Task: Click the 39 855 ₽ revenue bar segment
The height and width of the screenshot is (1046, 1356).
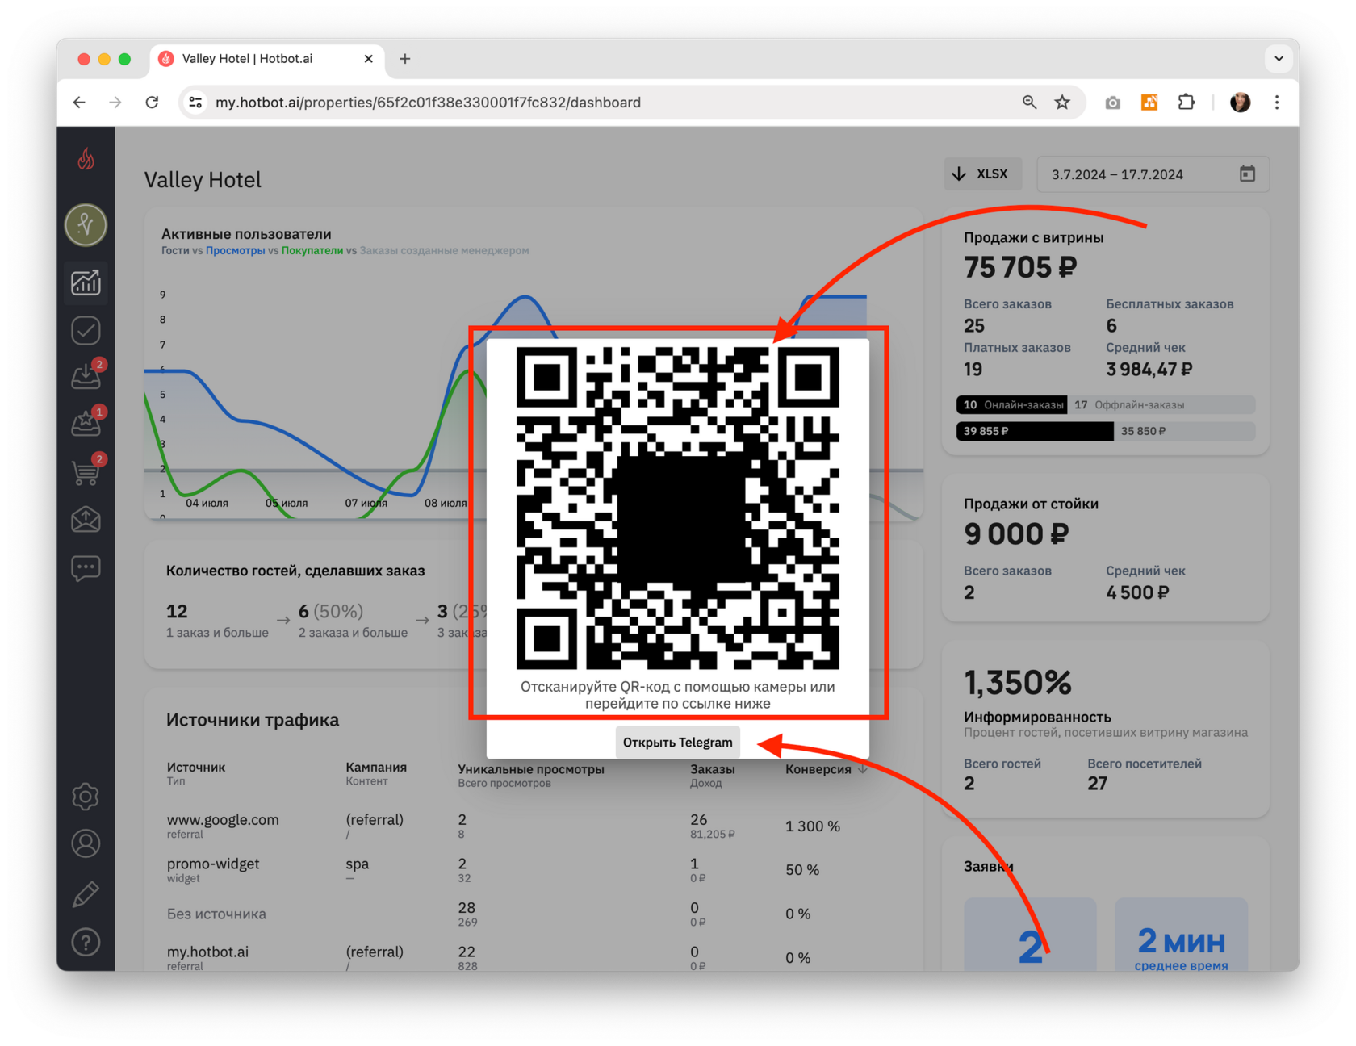Action: 1035,431
